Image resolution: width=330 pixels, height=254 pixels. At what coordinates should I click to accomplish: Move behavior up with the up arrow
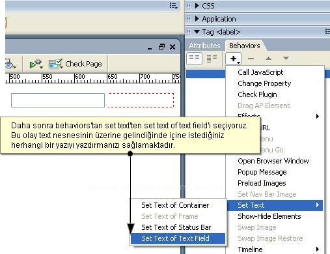click(268, 58)
